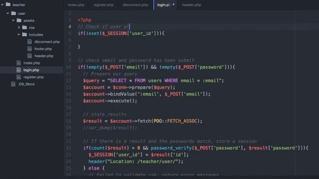Screen dimensions: 319x179
Task: Click 'SELECT' in the query string
Action: click(118, 81)
